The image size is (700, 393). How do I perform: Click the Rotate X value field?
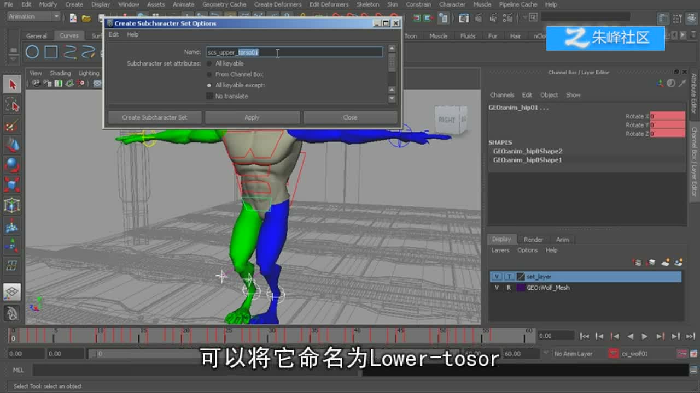point(667,116)
